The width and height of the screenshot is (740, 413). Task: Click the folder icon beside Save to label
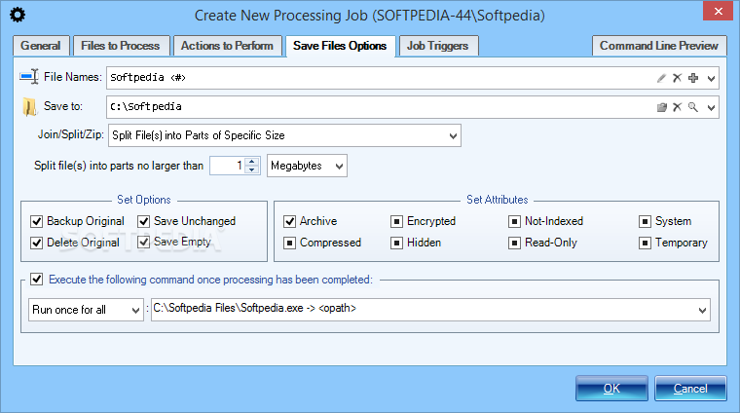point(29,107)
